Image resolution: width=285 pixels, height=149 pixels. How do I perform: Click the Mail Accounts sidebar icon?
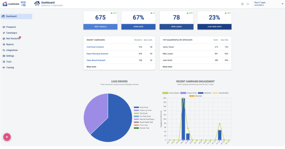click(x=4, y=39)
